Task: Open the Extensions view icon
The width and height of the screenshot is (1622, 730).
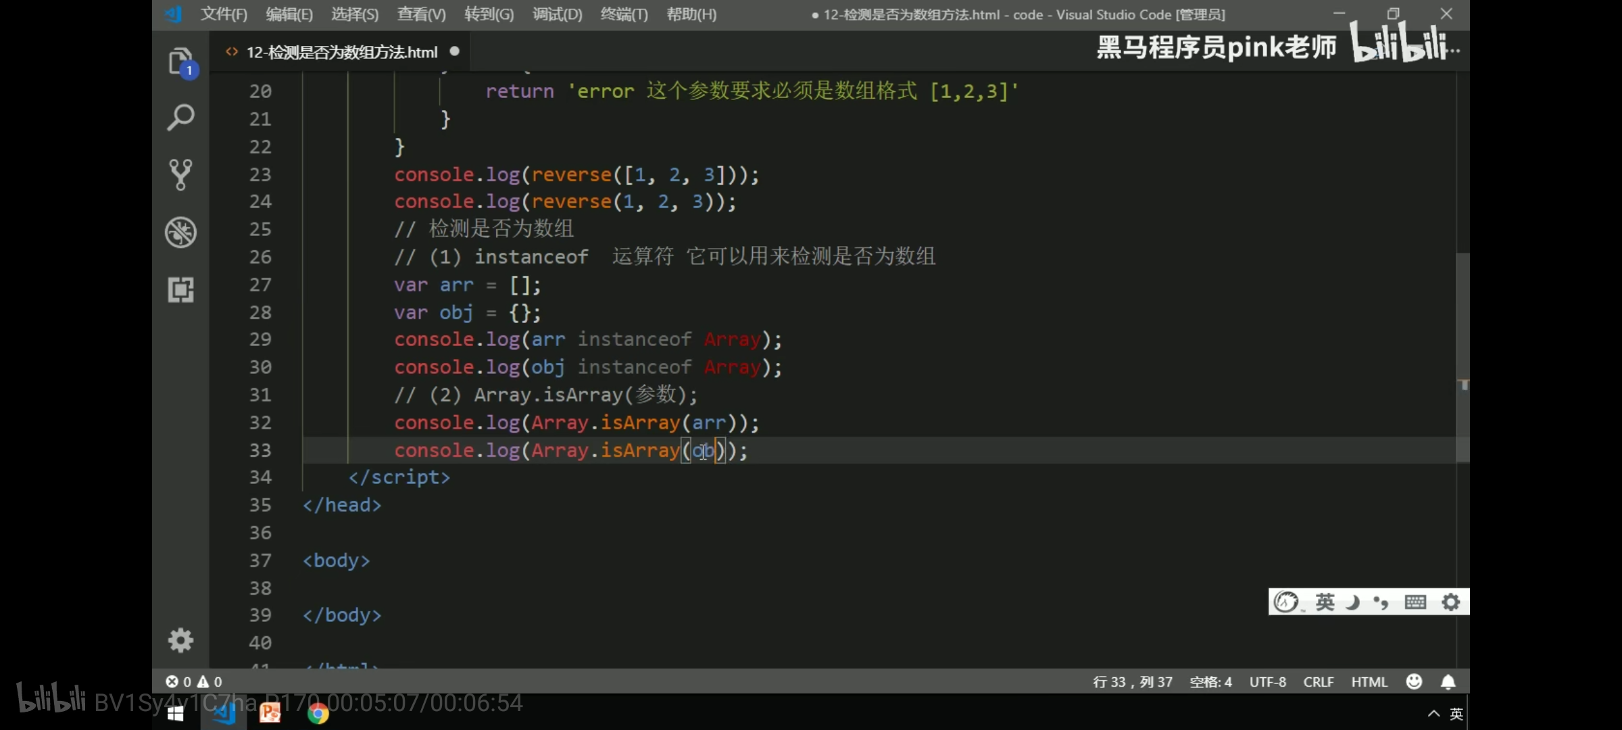Action: pyautogui.click(x=180, y=290)
